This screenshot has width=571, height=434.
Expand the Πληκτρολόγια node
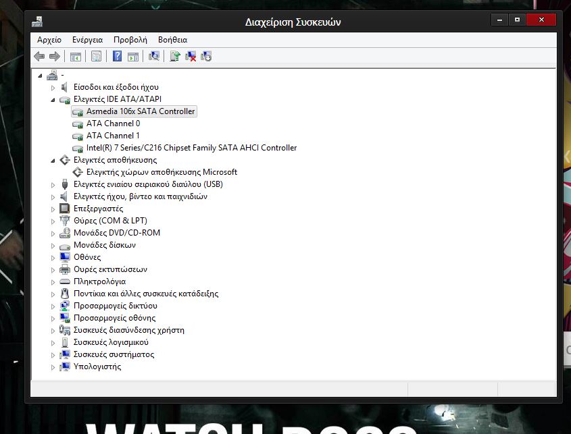tap(53, 282)
